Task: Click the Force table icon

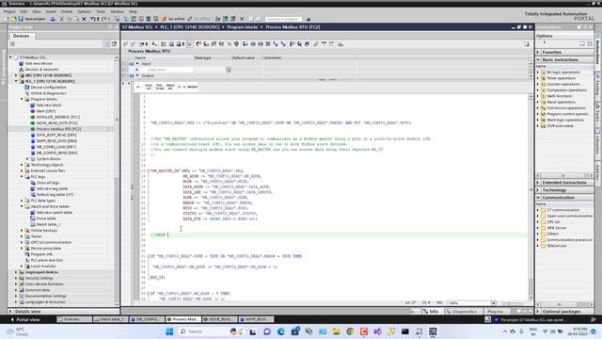Action: pyautogui.click(x=33, y=218)
